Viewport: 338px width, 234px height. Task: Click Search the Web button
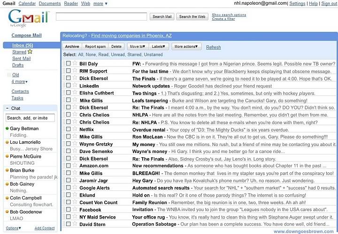point(192,16)
